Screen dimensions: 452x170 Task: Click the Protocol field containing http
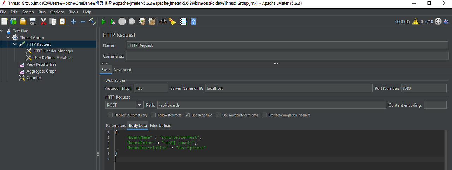pos(151,88)
